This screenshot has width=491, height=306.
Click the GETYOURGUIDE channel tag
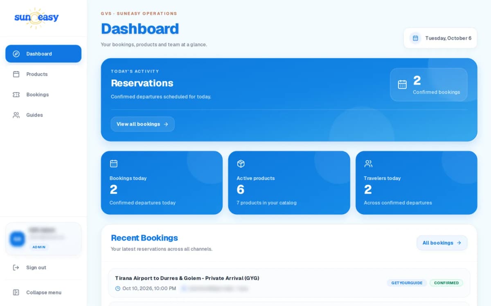[407, 283]
